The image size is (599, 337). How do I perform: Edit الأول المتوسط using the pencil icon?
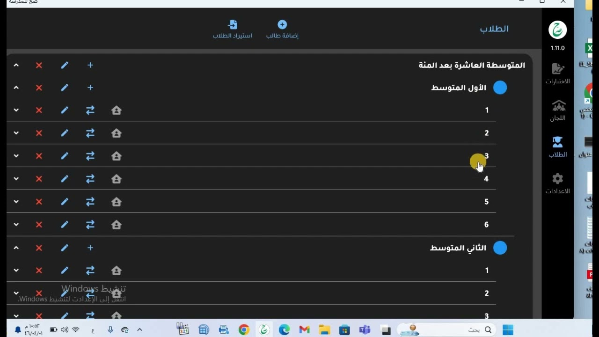click(65, 88)
